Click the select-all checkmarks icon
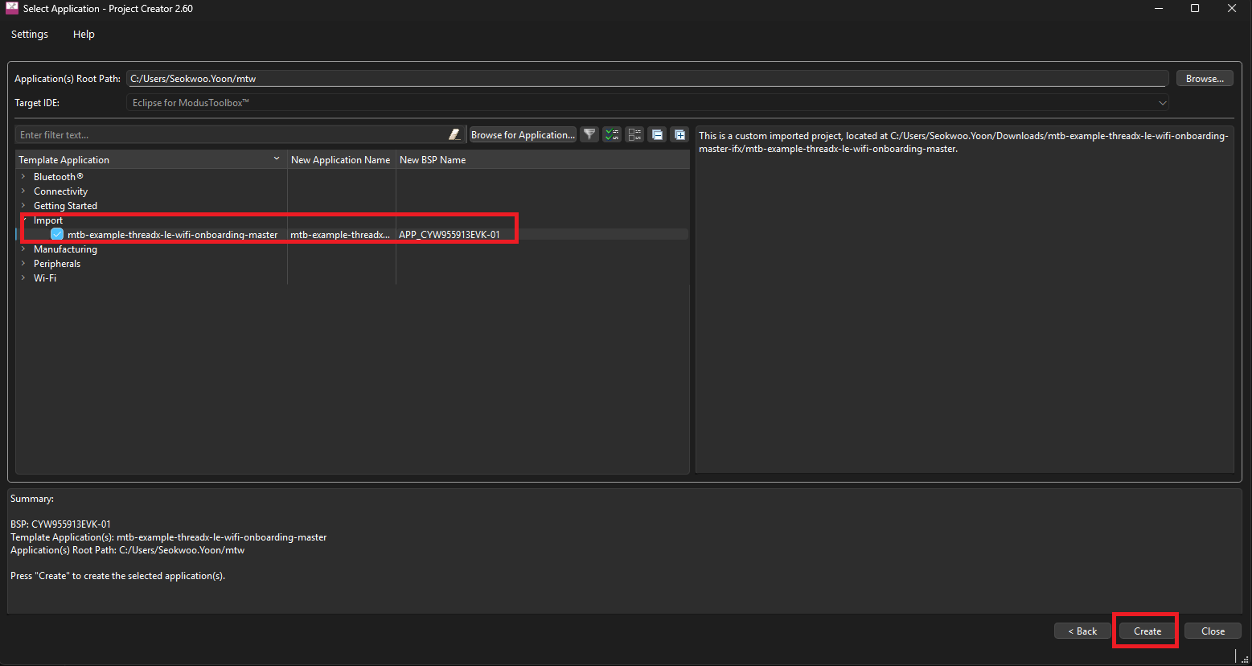 [612, 135]
